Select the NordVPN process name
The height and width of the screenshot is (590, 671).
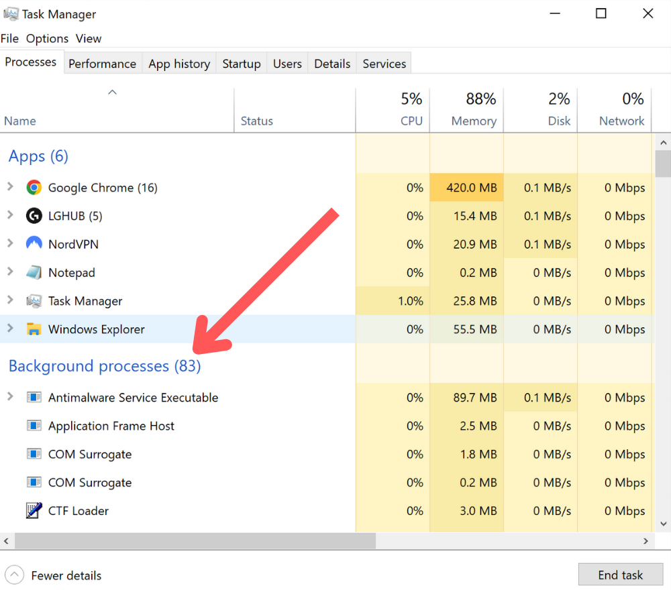click(73, 244)
